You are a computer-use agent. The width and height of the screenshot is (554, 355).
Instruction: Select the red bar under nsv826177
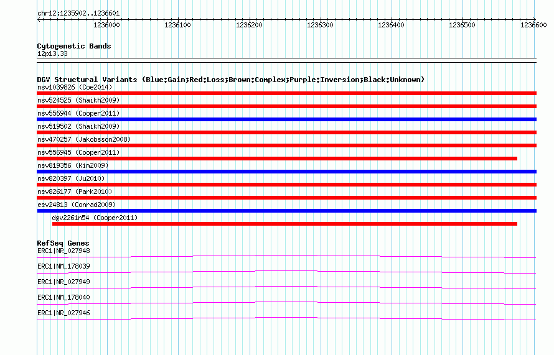pos(286,198)
